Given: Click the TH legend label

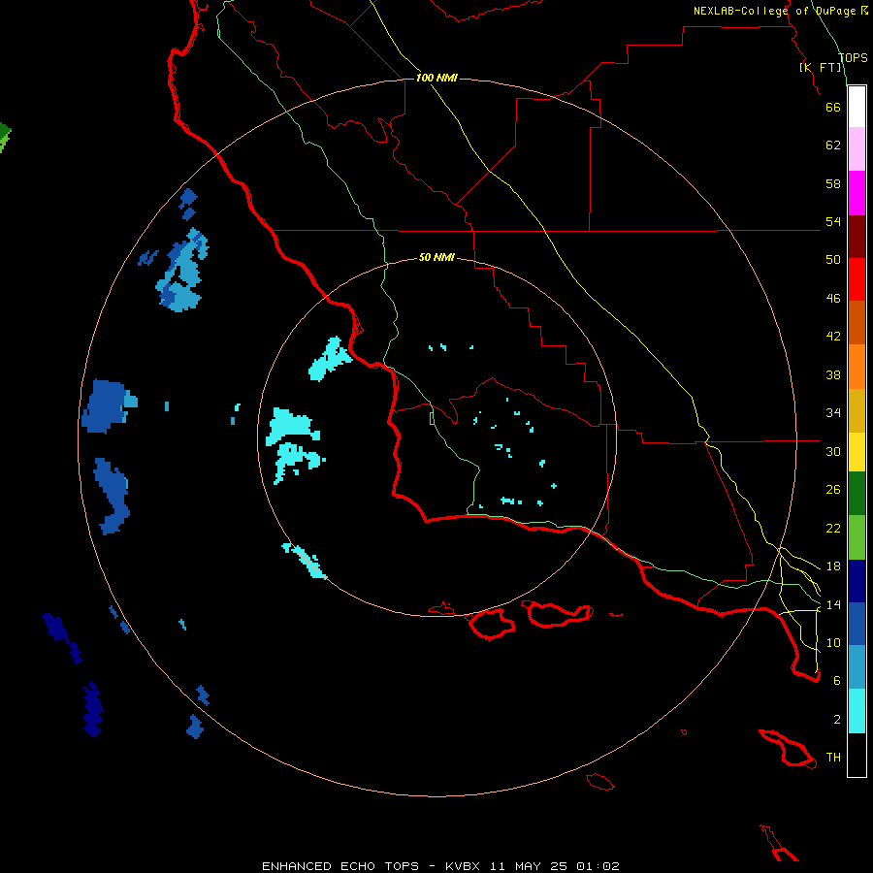Looking at the screenshot, I should click(833, 758).
